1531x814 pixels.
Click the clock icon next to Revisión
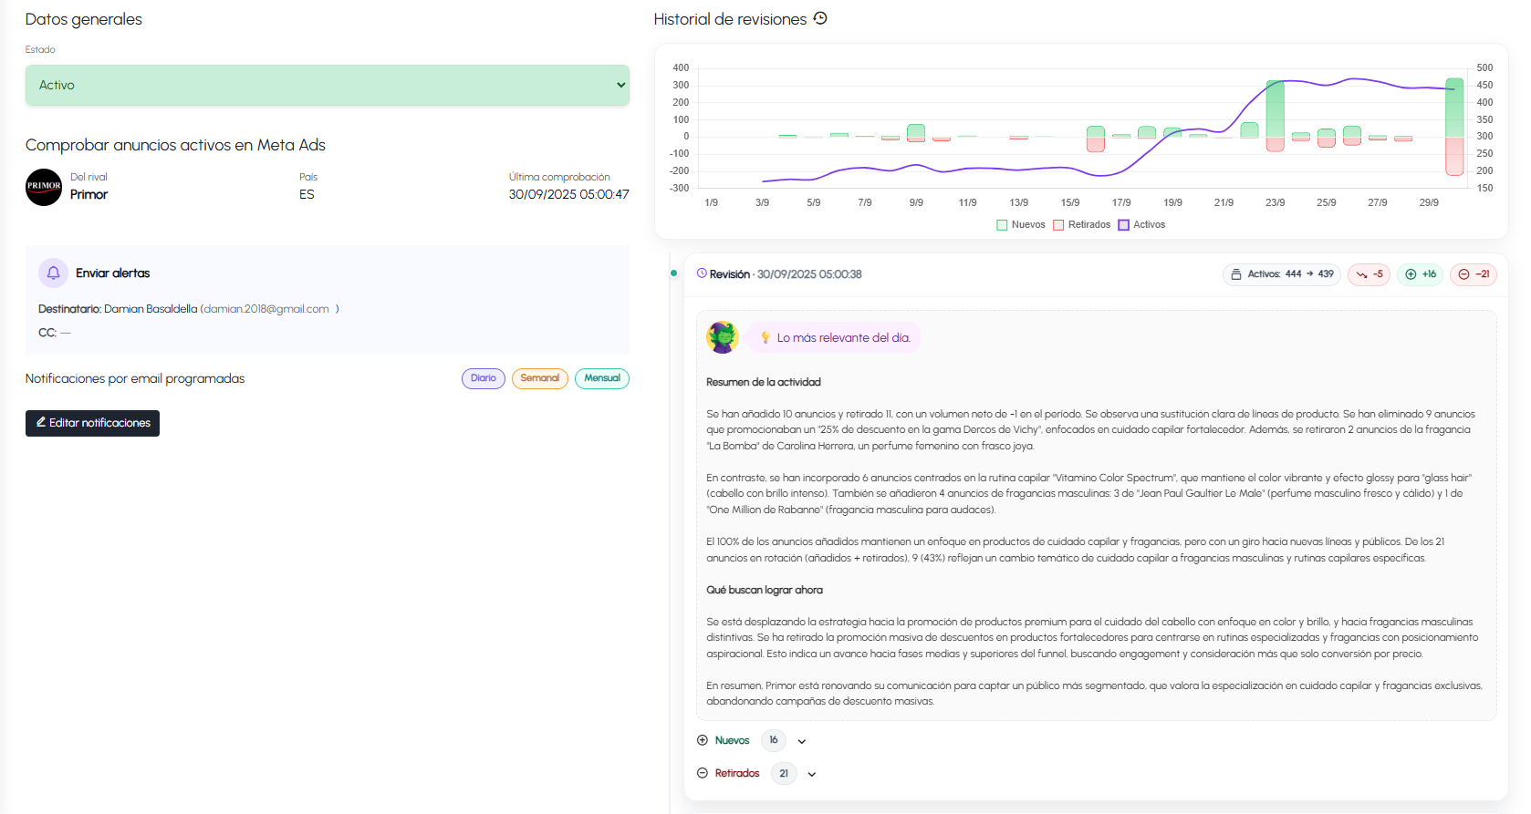[x=702, y=273]
